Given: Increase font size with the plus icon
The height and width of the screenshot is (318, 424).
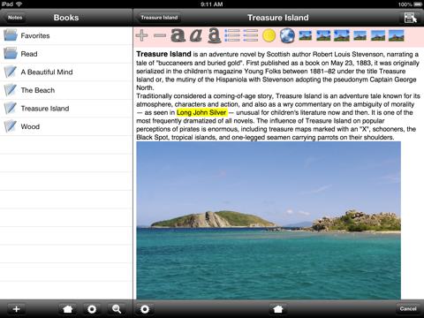Looking at the screenshot, I should (141, 35).
